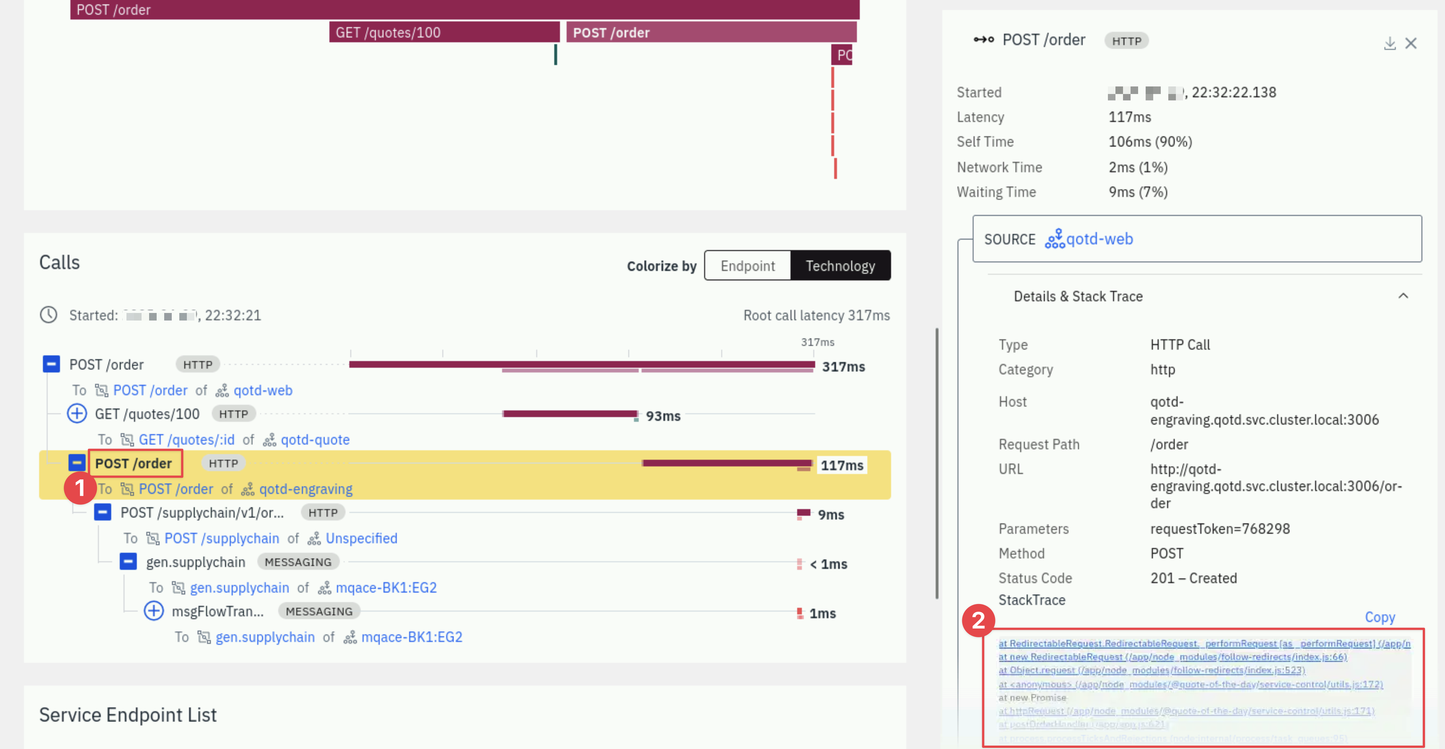Open httpRequest utils.js:171 stack trace line
The image size is (1445, 749).
[1186, 711]
